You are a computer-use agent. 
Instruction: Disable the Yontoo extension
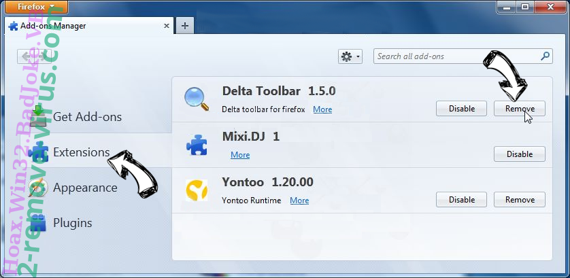click(461, 200)
